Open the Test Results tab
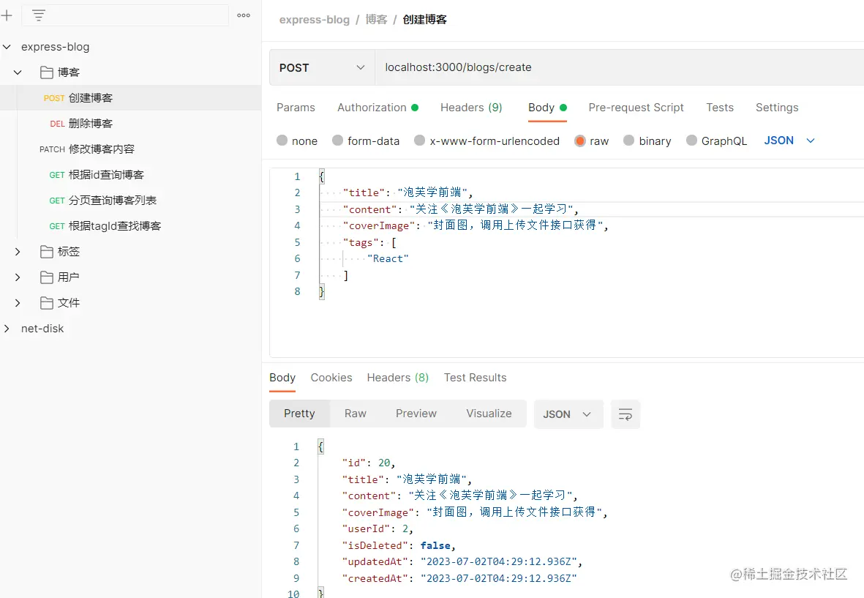This screenshot has height=598, width=864. [x=475, y=378]
